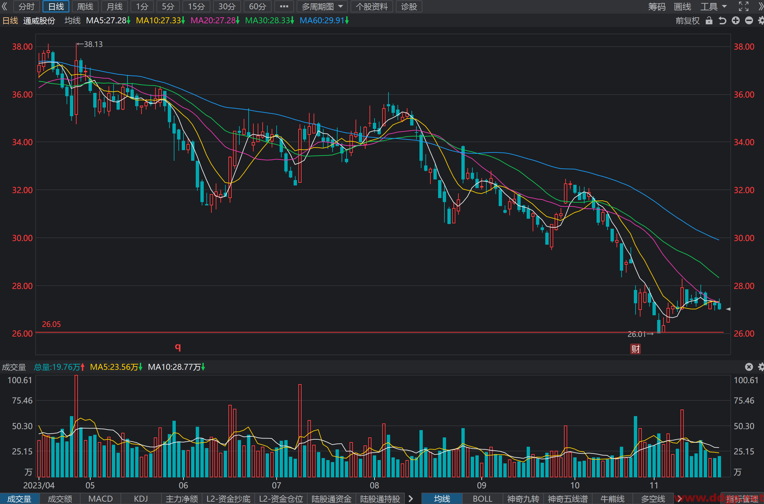Image resolution: width=764 pixels, height=504 pixels.
Task: Zoom in with the plus icon
Action: coord(736,21)
